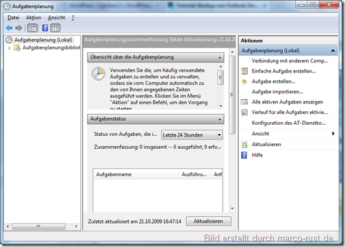Expand the Aufgabenplanungsbibliothek tree node

pyautogui.click(x=10, y=48)
